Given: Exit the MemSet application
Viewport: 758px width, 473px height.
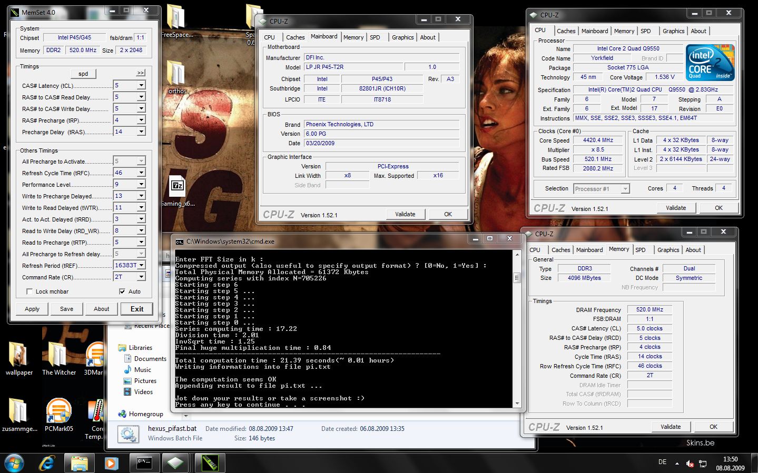Looking at the screenshot, I should pyautogui.click(x=137, y=309).
